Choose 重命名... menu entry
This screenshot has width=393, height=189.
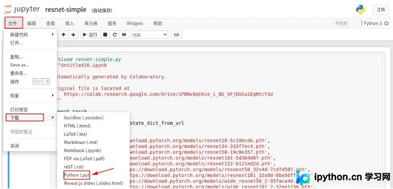tap(30, 73)
